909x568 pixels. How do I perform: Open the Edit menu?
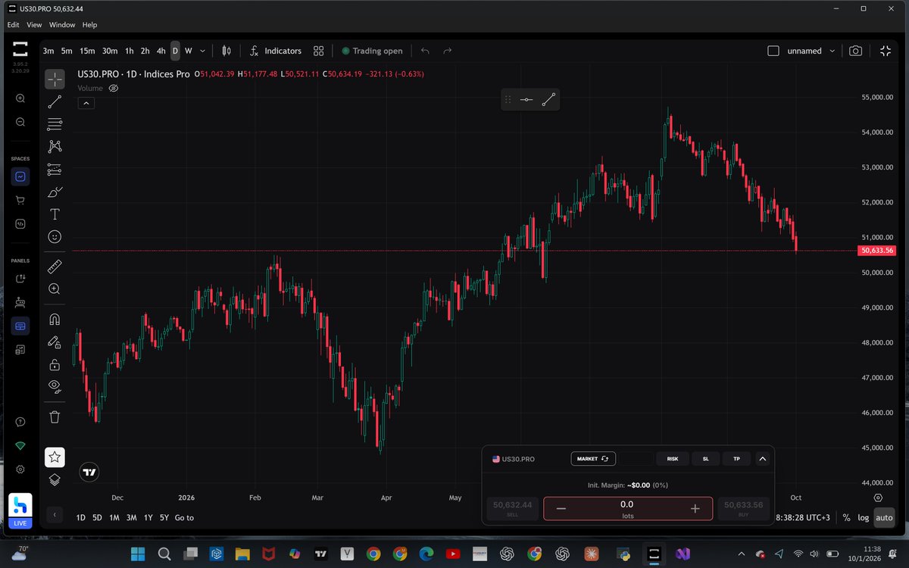coord(13,25)
